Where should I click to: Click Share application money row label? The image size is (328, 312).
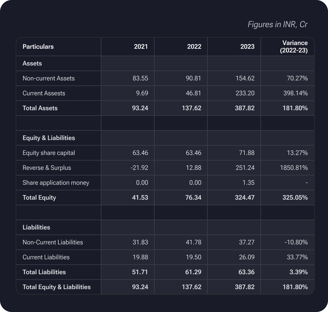click(x=56, y=183)
